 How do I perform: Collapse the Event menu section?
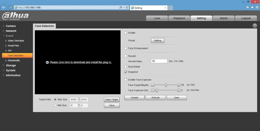[9, 36]
